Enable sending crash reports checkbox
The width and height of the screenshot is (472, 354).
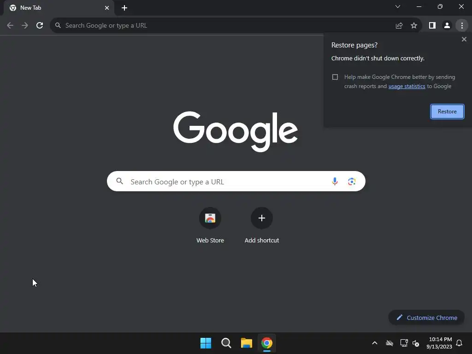pos(335,77)
